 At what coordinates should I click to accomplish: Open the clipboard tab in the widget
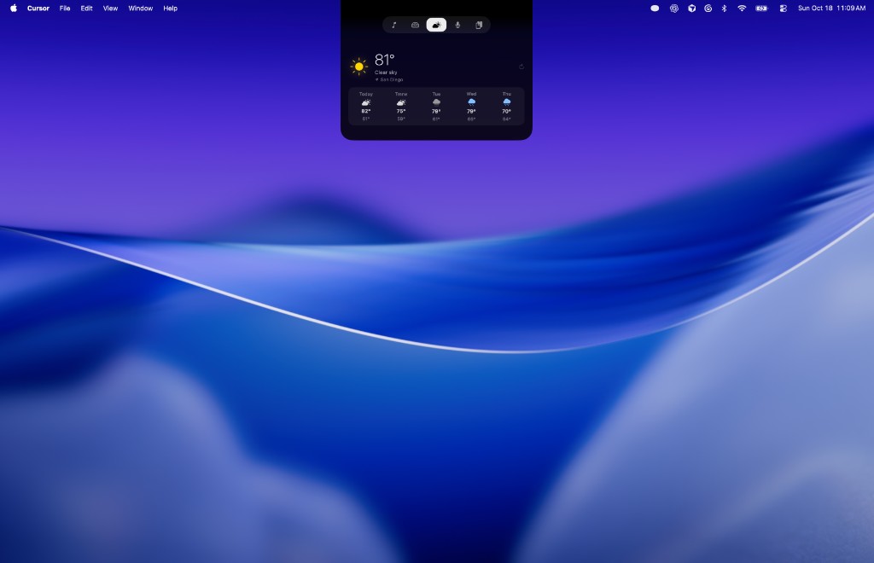pos(479,25)
